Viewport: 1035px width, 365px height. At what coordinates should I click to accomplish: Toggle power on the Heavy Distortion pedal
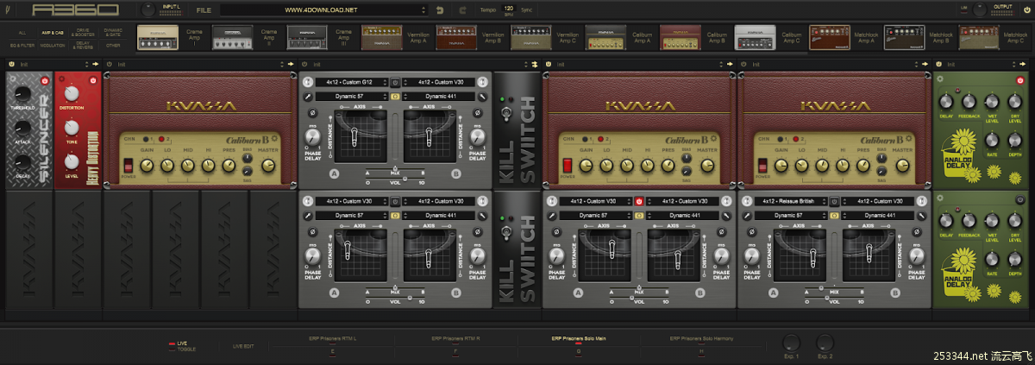[x=94, y=79]
